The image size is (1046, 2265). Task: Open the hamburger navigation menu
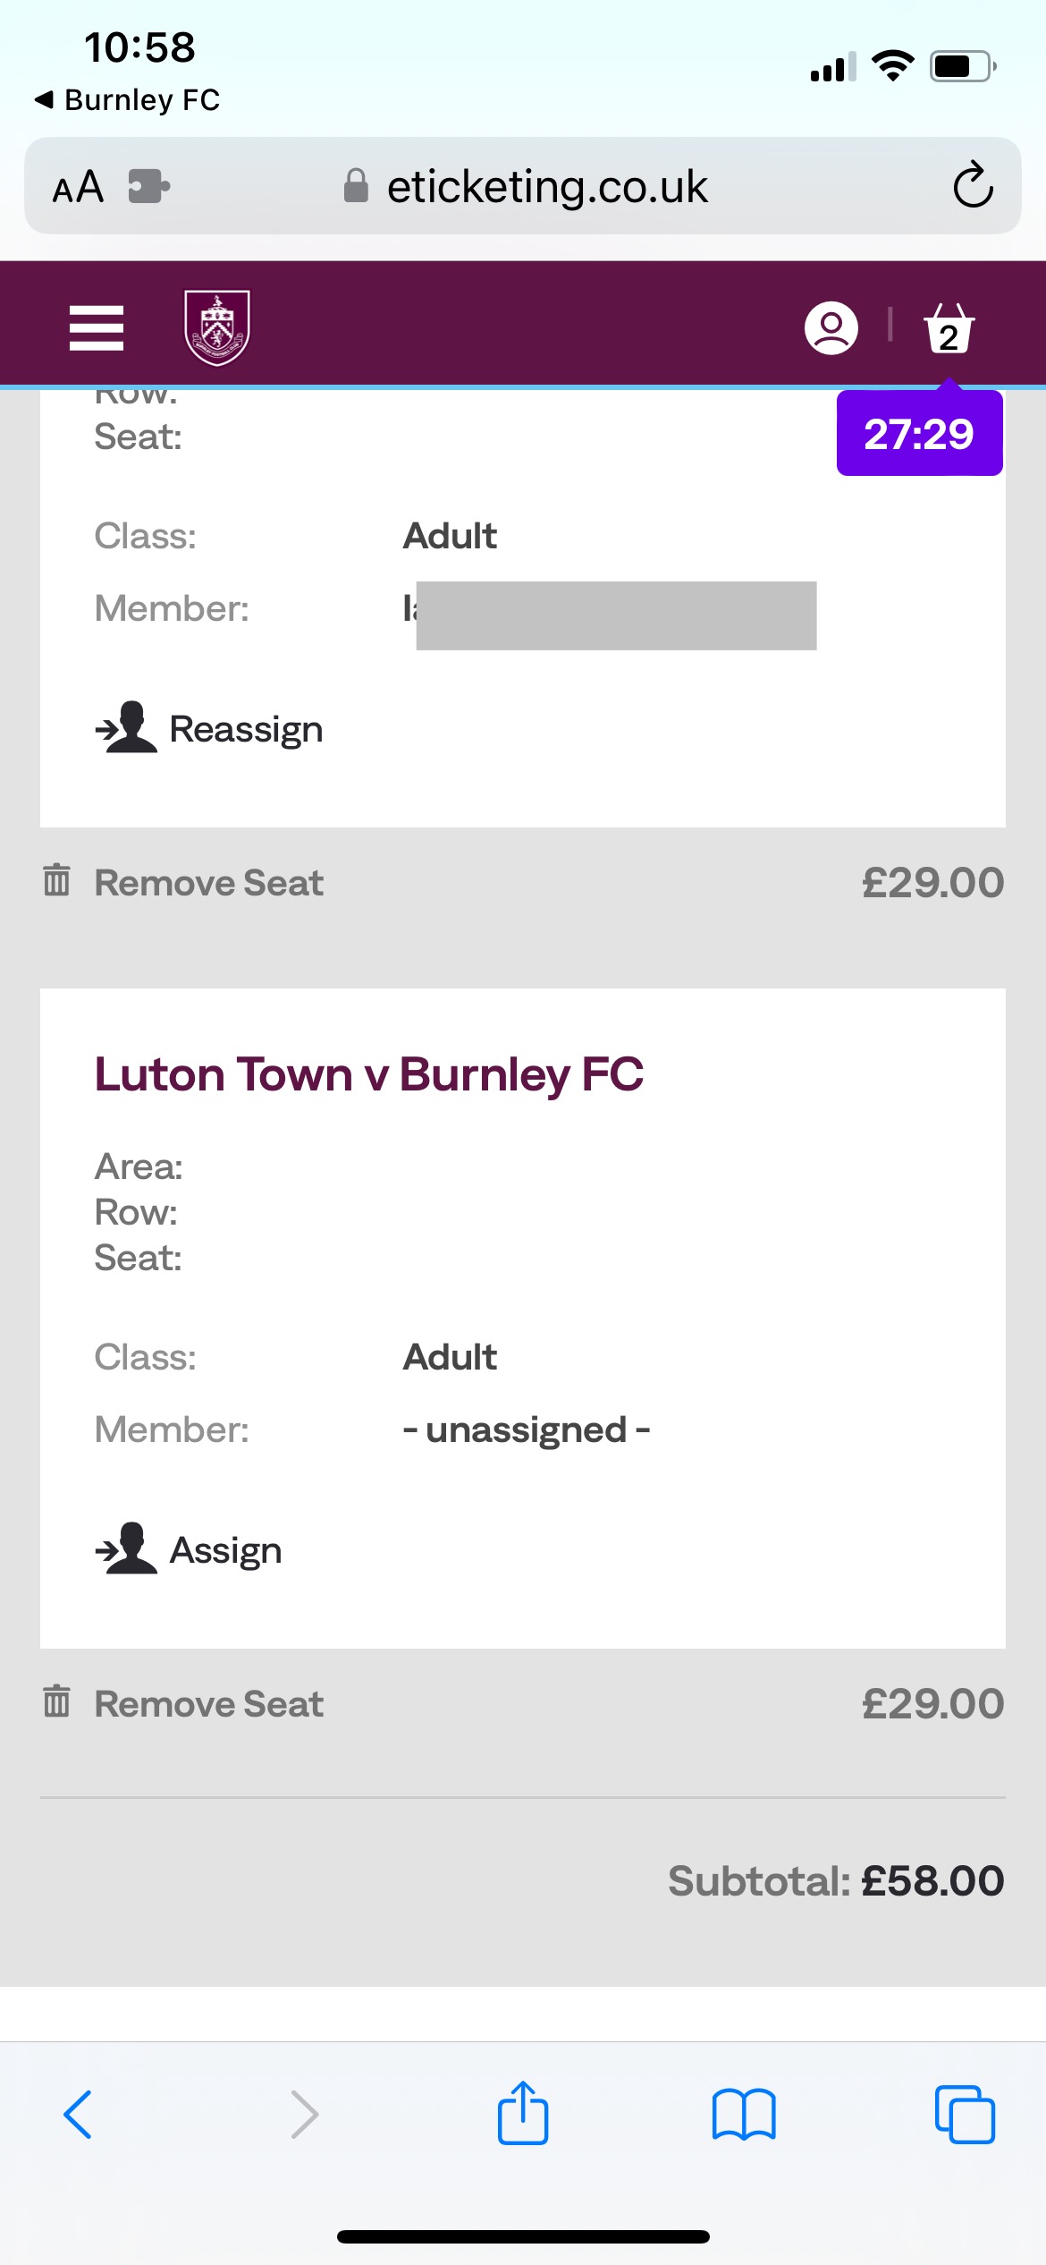97,327
